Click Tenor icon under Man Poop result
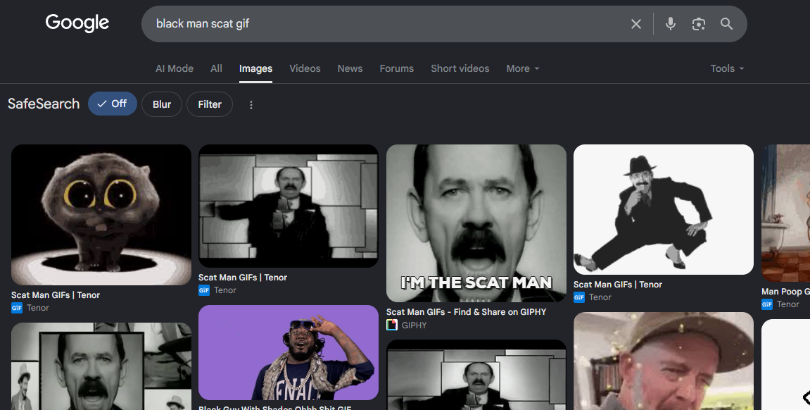Image resolution: width=810 pixels, height=410 pixels. coord(767,304)
